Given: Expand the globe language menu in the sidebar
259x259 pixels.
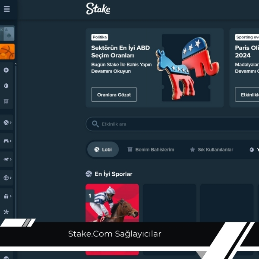Looking at the screenshot, I should (6, 178).
